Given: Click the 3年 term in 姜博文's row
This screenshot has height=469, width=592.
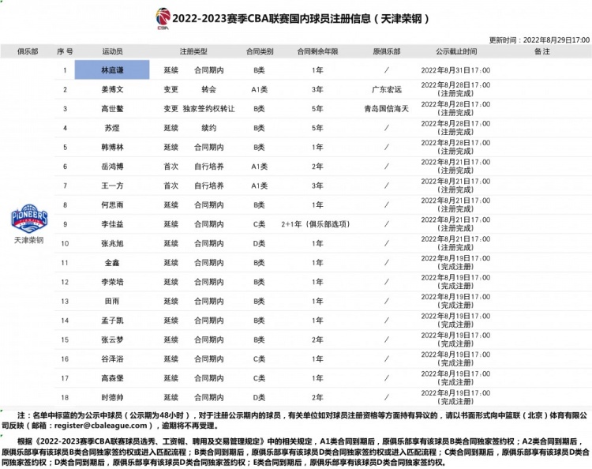Looking at the screenshot, I should tap(317, 89).
